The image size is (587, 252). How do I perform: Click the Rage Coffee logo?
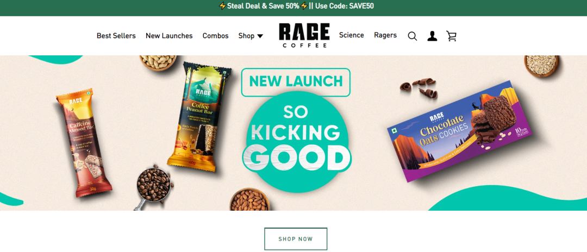pos(304,35)
